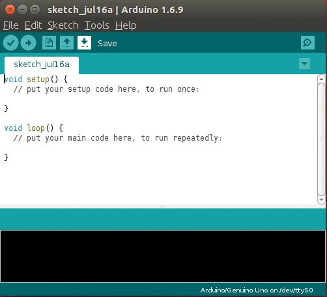Expand the tab options dropdown arrow
The height and width of the screenshot is (297, 327).
pyautogui.click(x=304, y=63)
